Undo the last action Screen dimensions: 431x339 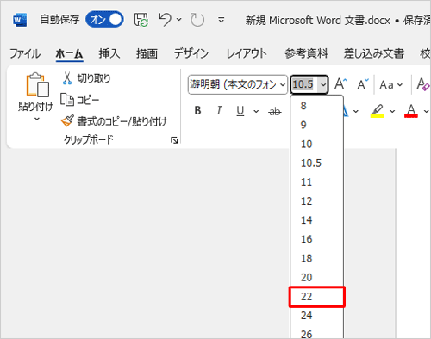point(166,20)
